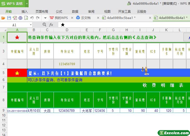Click the fx insert function icon

pyautogui.click(x=51, y=25)
